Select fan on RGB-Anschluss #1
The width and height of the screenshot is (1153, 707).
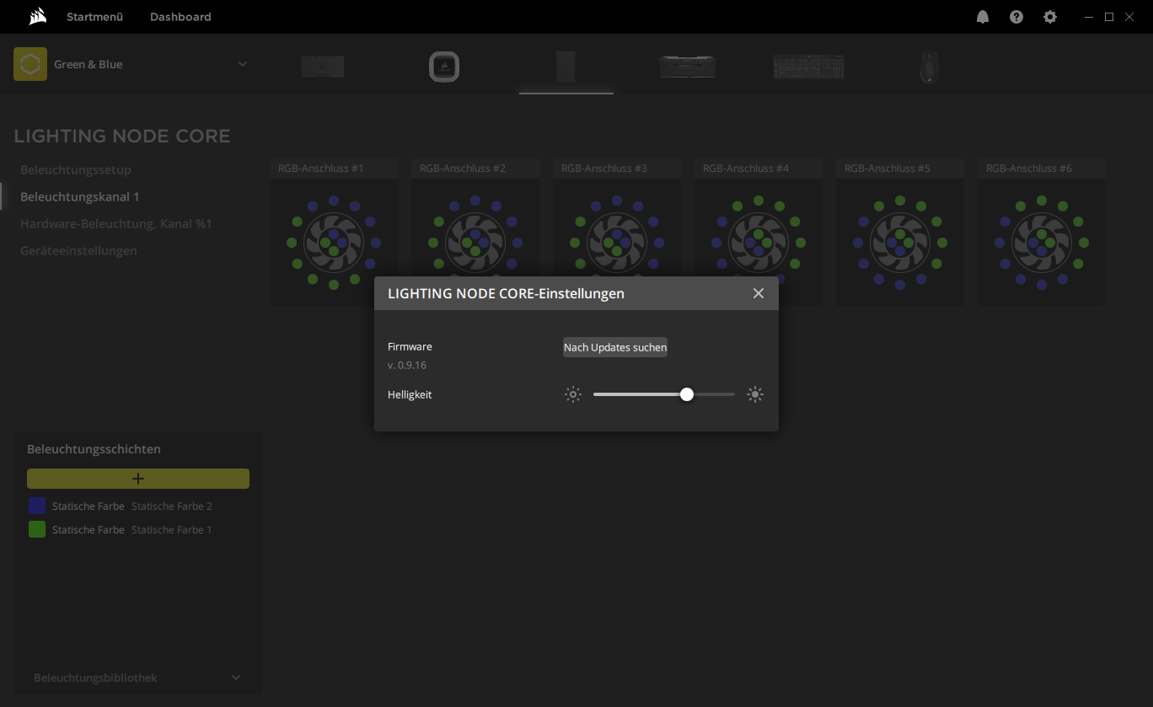334,243
